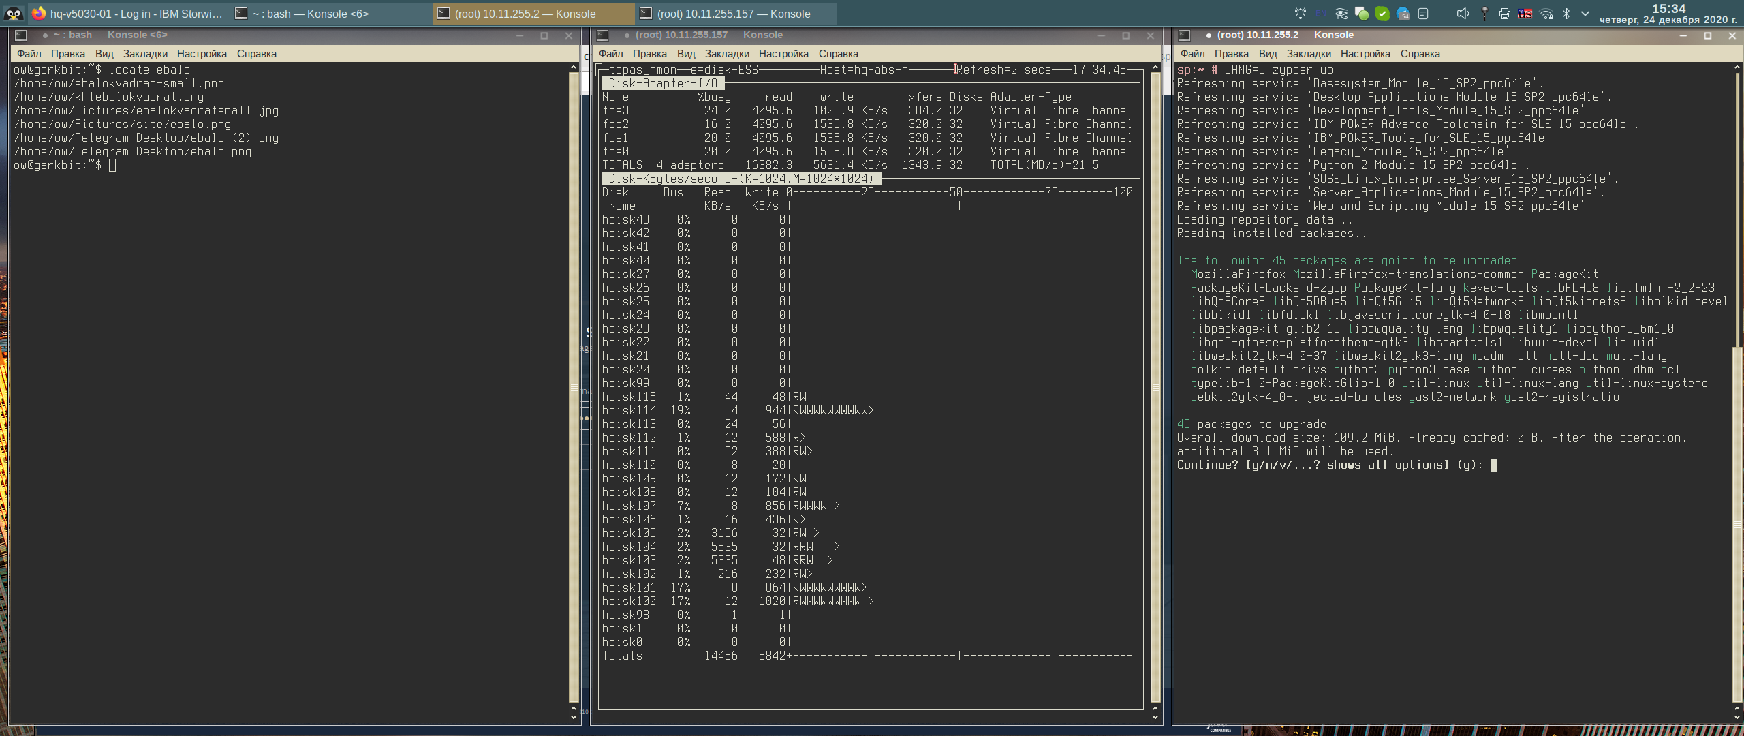Open Вид menu in 10.11.255.2 Konsole
Image resolution: width=1744 pixels, height=736 pixels.
coord(1268,54)
